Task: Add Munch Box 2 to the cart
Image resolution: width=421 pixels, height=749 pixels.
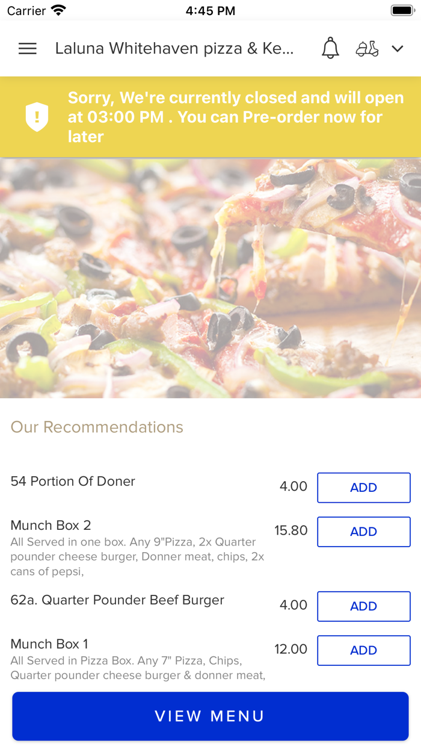Action: 363,532
